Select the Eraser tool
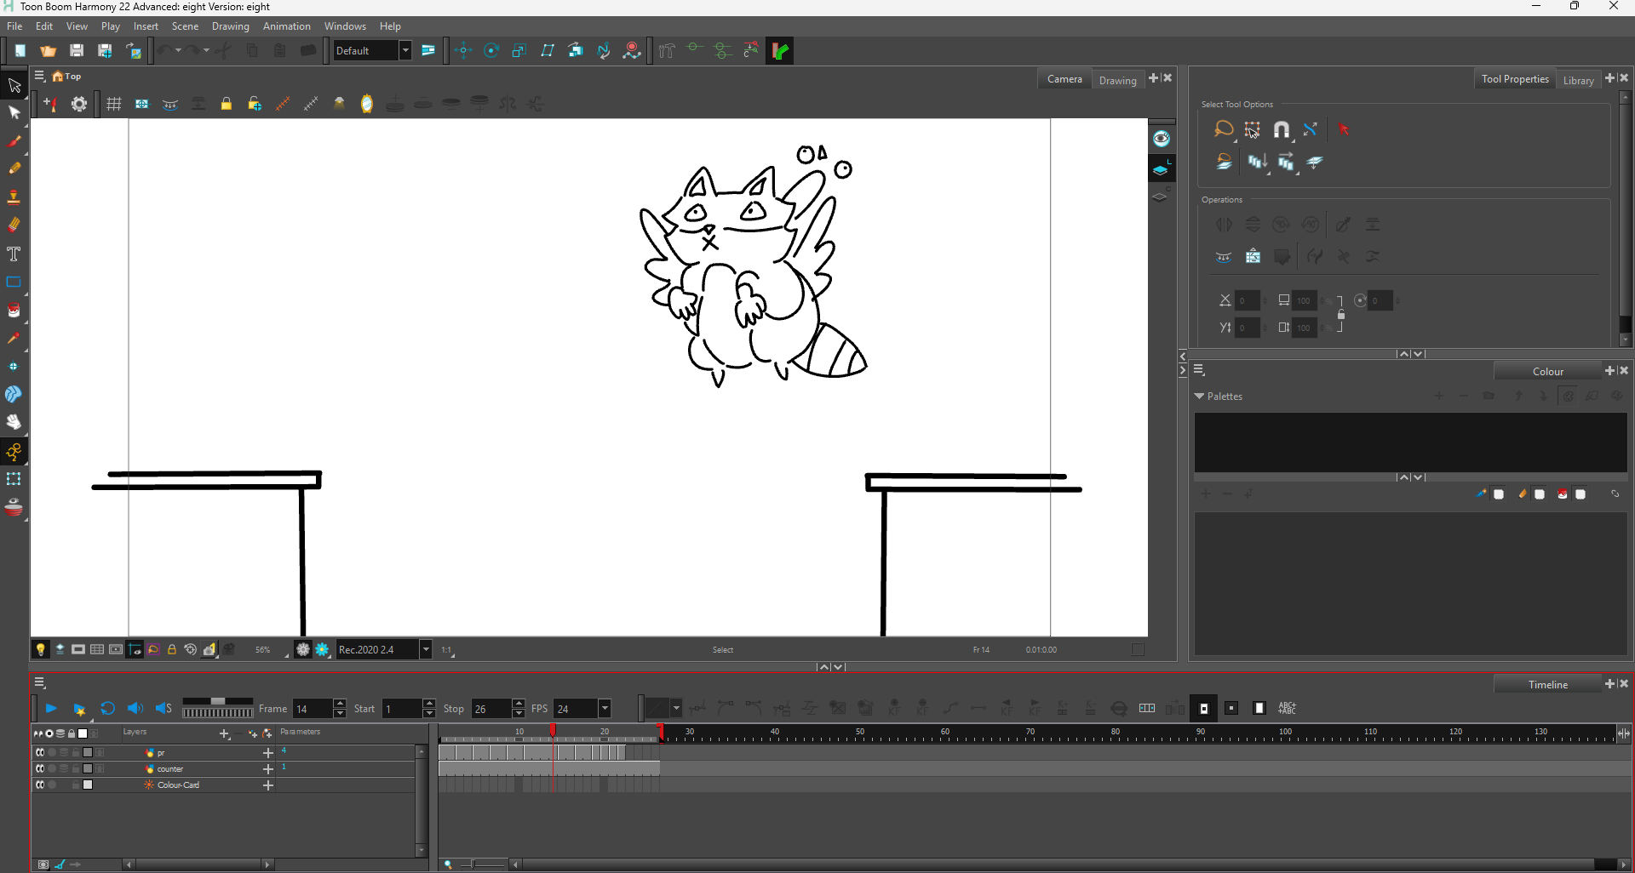The image size is (1635, 873). (x=14, y=225)
